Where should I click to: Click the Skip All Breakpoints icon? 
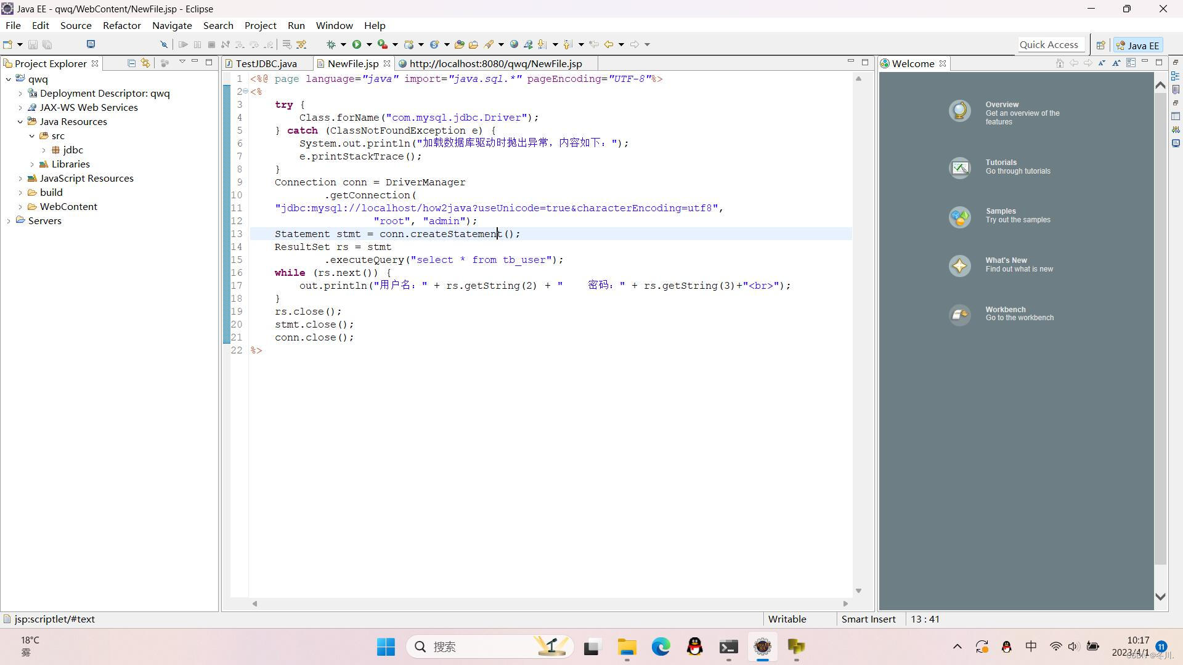click(x=164, y=44)
